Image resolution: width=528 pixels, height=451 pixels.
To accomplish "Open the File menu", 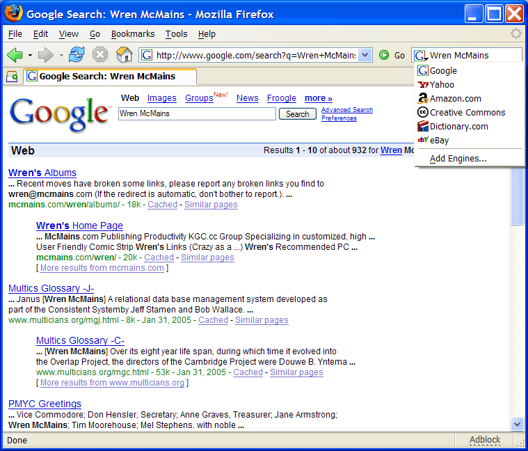I will (15, 34).
